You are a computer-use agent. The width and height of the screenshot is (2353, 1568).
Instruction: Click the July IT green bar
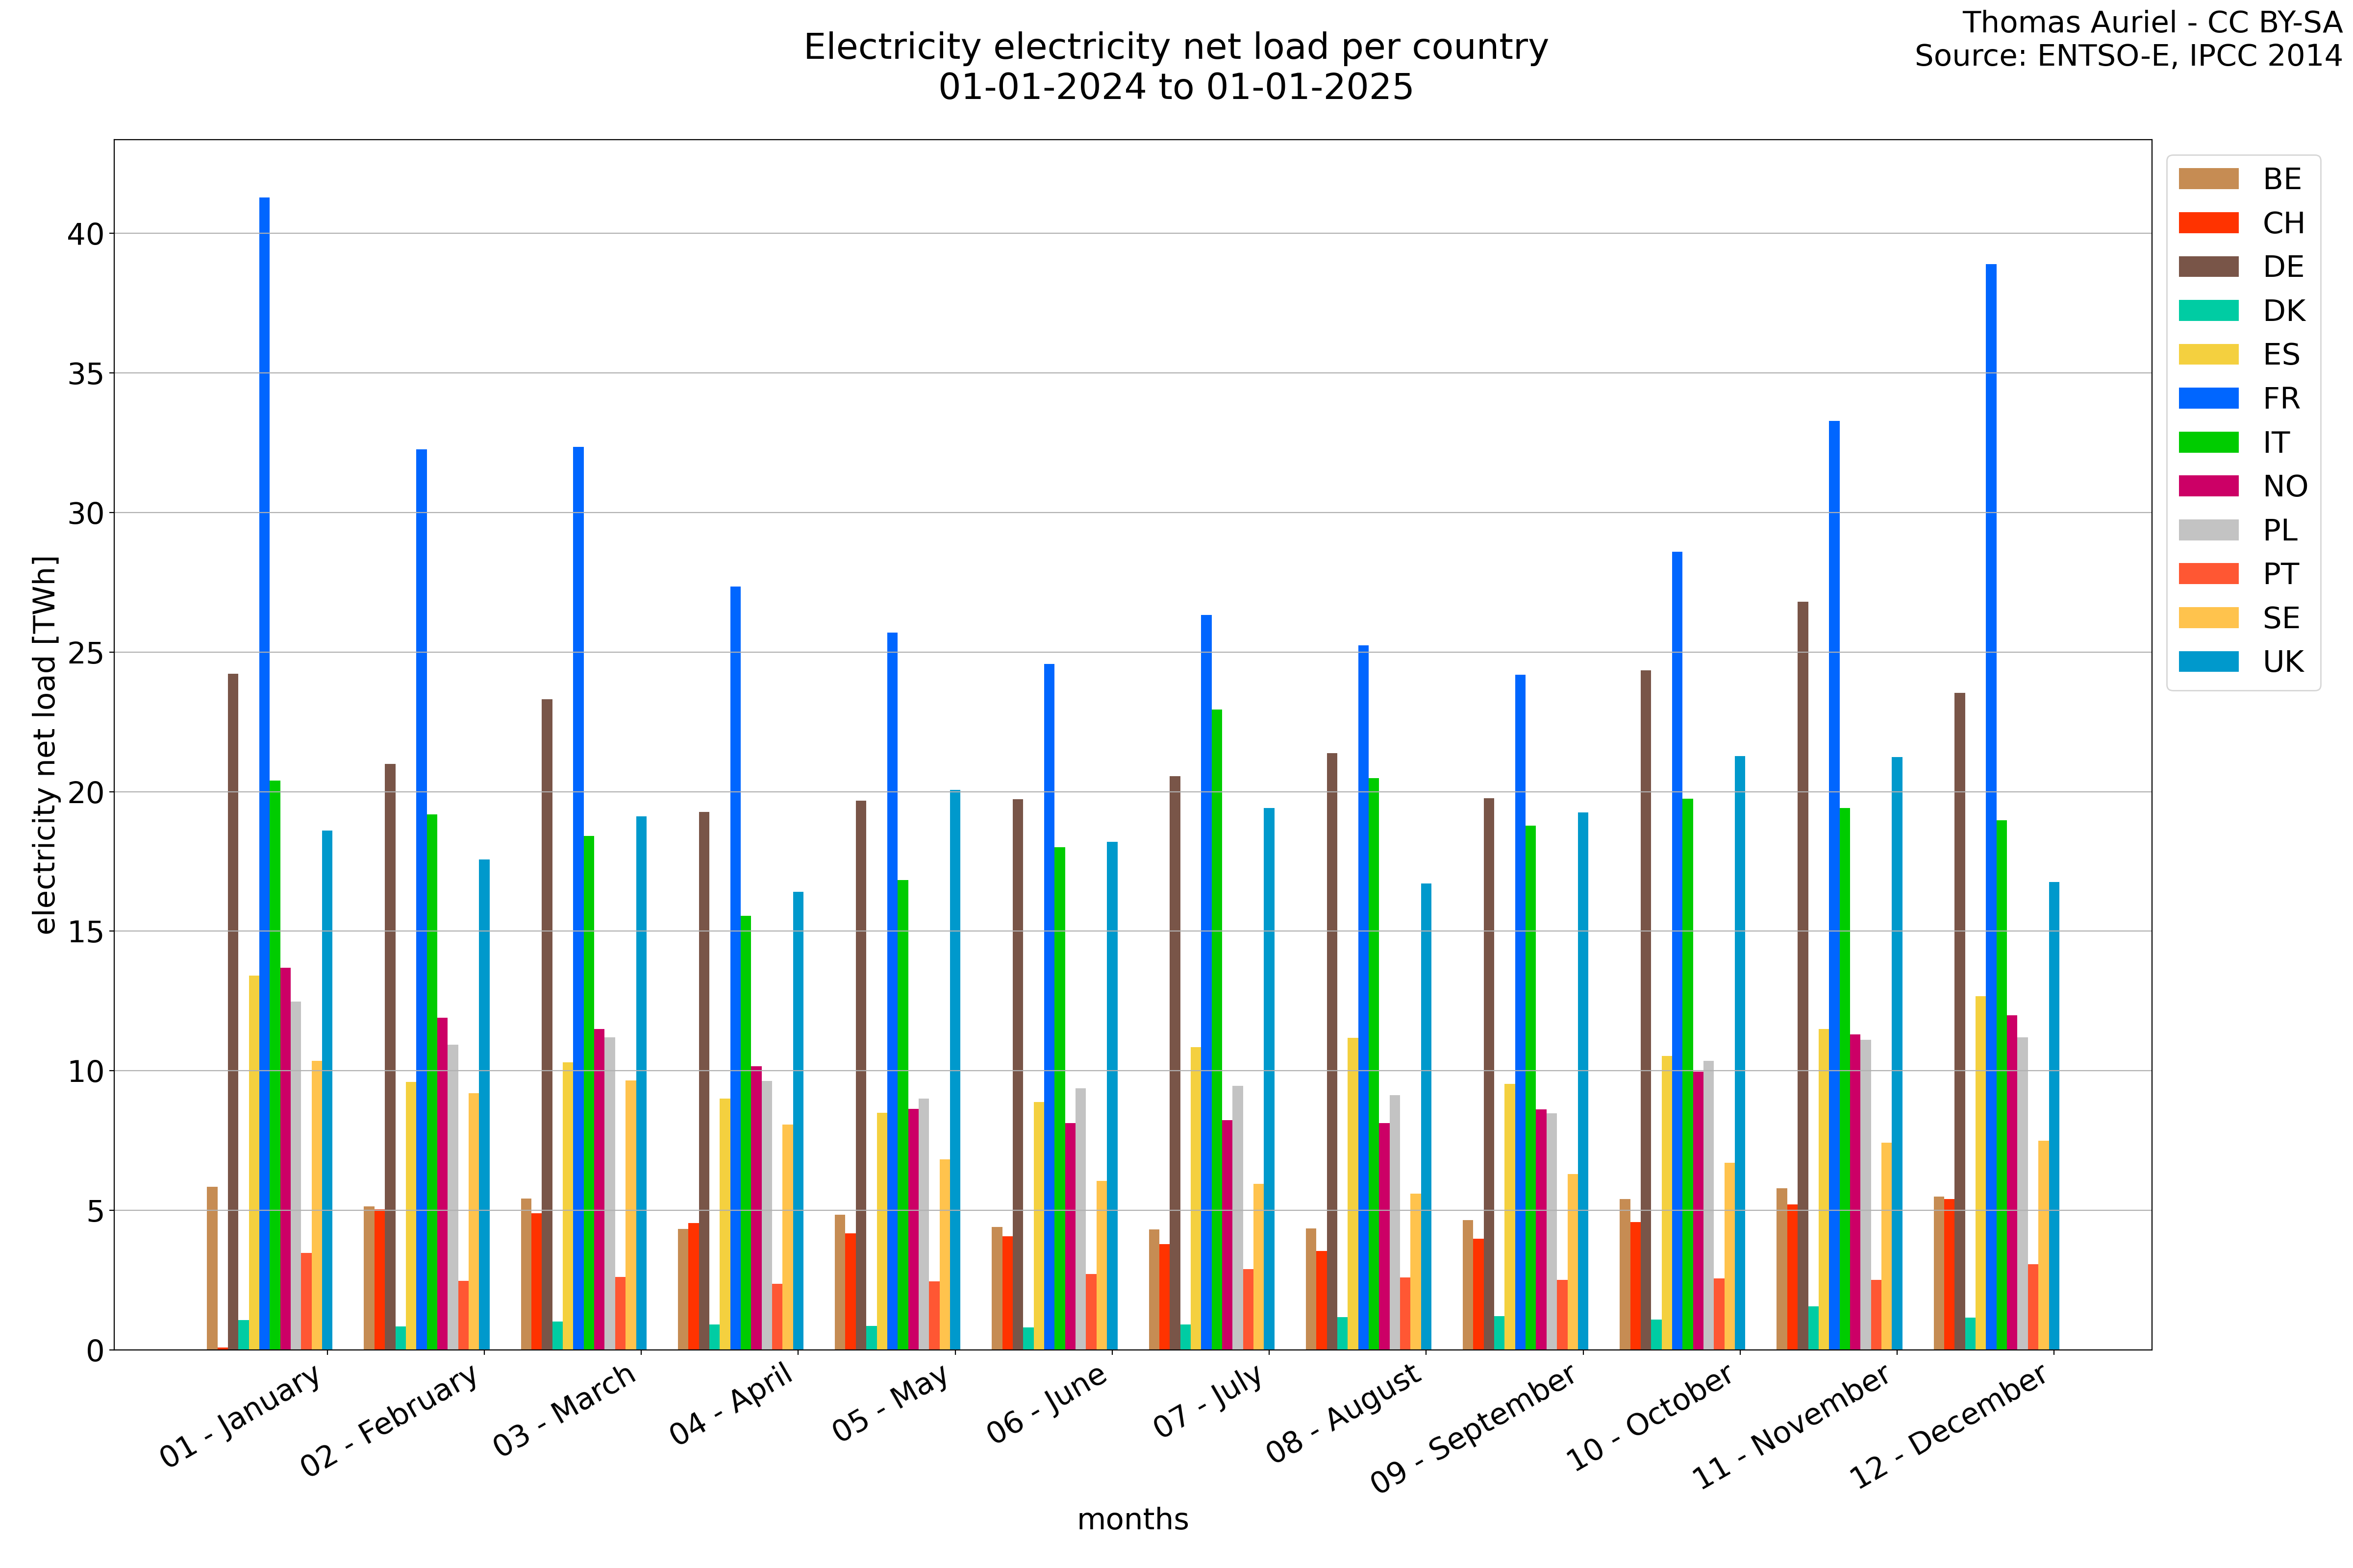coord(1217,1030)
